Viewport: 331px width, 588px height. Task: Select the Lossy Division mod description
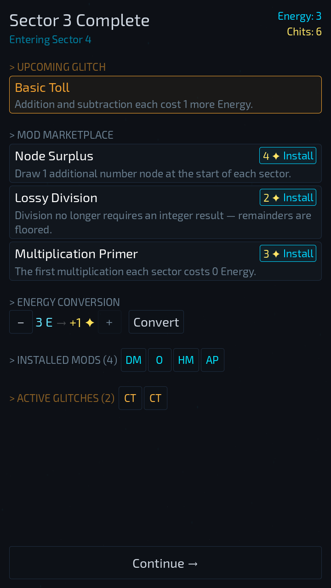(163, 222)
